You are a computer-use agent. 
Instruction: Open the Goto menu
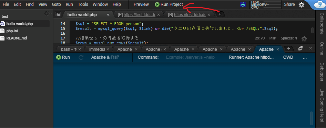point(56,4)
